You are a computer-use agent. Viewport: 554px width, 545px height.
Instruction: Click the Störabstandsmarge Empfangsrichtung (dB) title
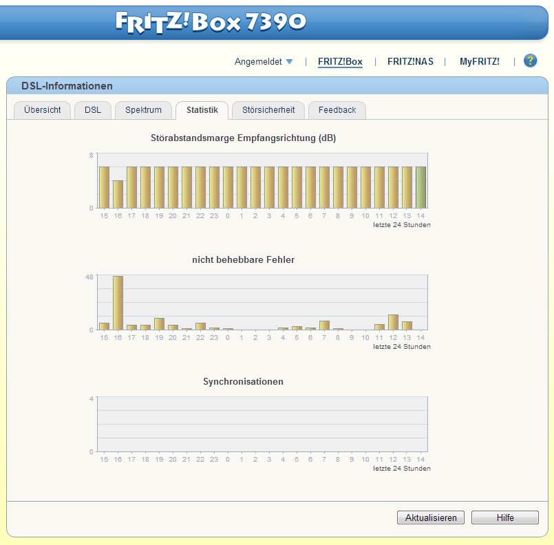pos(243,138)
